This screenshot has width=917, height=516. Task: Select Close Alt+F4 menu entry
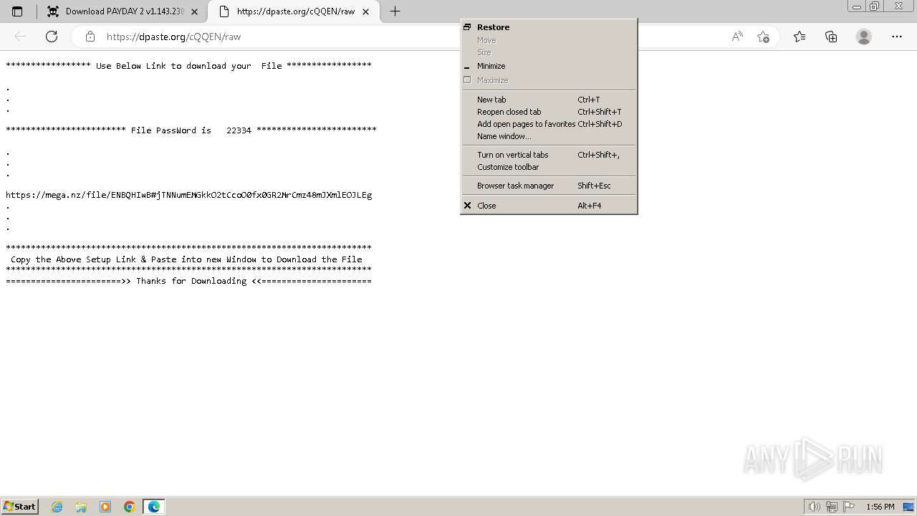pyautogui.click(x=549, y=206)
